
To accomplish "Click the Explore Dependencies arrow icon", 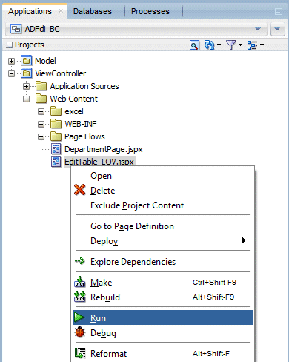I will point(80,261).
